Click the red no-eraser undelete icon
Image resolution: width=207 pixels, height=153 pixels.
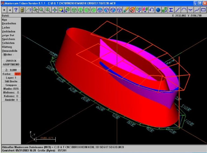[132, 10]
